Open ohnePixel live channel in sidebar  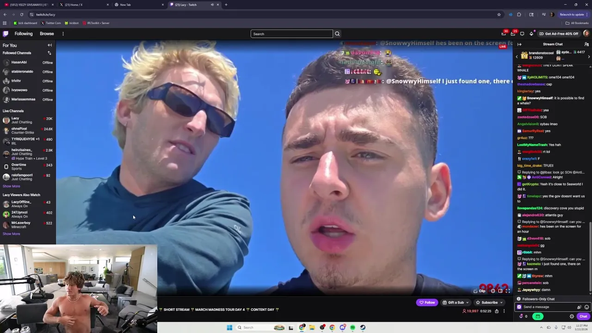coord(28,130)
